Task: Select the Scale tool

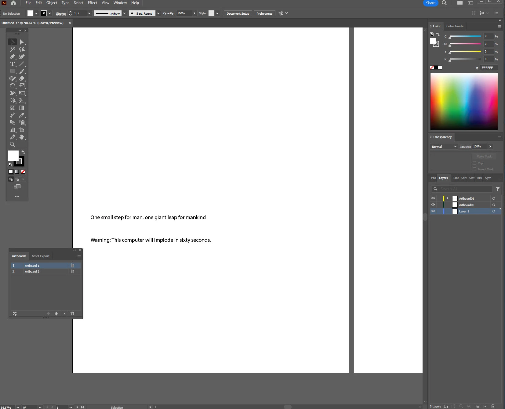Action: coord(22,86)
